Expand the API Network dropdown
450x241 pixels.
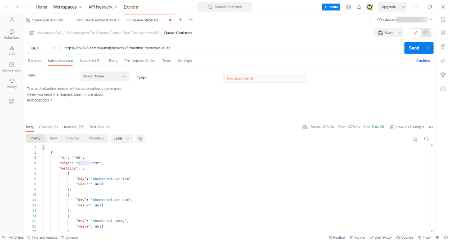[103, 7]
